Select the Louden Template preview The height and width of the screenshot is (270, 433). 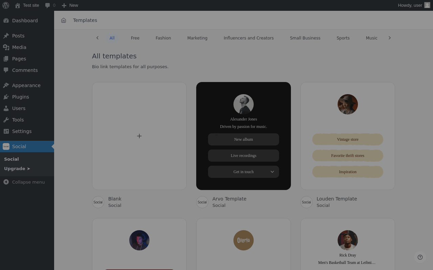[x=348, y=136]
